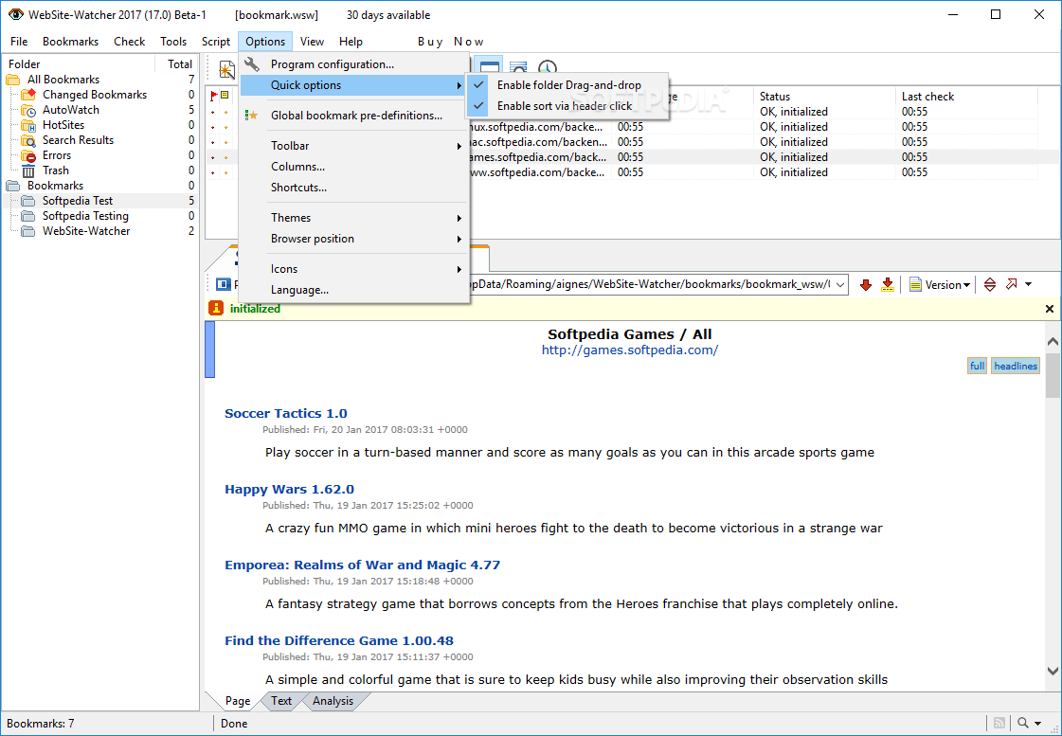Click the Search Results folder icon
The height and width of the screenshot is (736, 1062).
27,140
